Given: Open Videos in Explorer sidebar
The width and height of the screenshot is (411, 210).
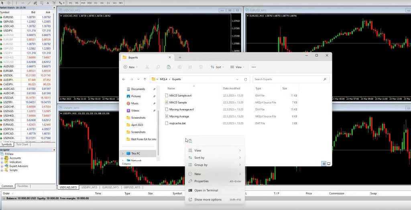Looking at the screenshot, I should [x=135, y=111].
